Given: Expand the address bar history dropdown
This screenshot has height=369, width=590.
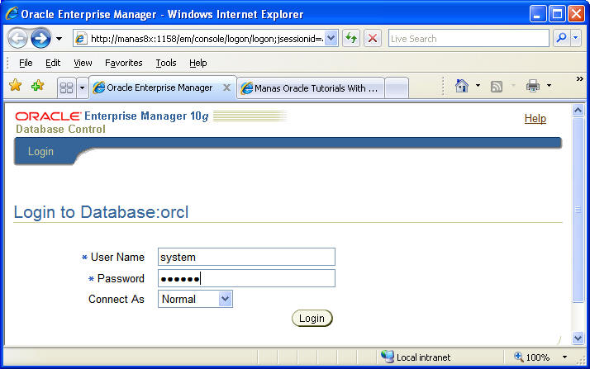Looking at the screenshot, I should point(331,38).
